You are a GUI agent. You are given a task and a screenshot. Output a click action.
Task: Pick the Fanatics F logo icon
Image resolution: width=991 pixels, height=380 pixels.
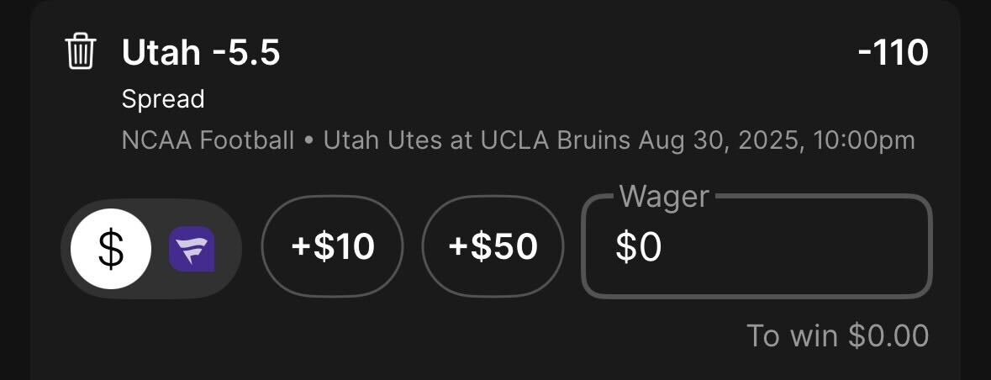pos(192,249)
